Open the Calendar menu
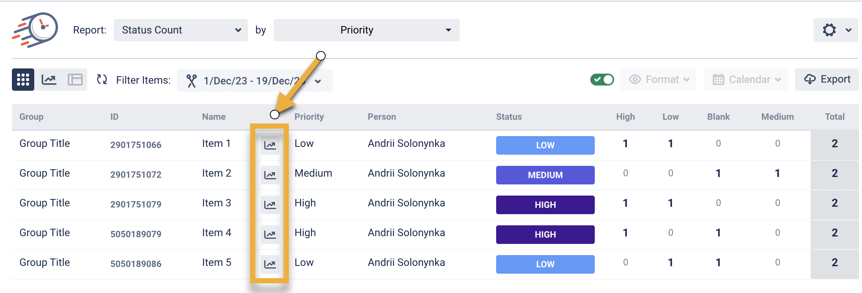This screenshot has height=293, width=862. pyautogui.click(x=746, y=80)
